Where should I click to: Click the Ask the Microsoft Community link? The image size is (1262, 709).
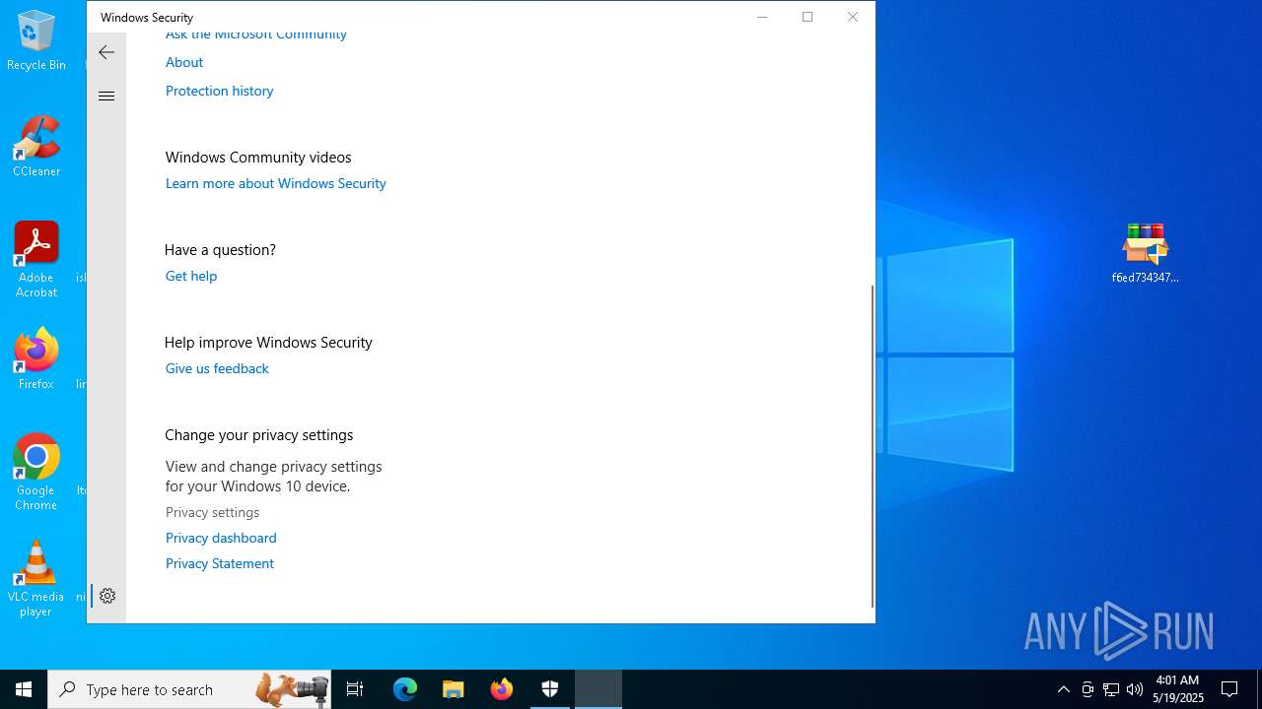coord(256,34)
